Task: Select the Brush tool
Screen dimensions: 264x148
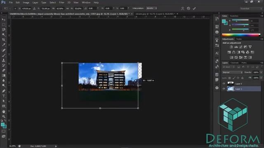Action: pos(4,55)
